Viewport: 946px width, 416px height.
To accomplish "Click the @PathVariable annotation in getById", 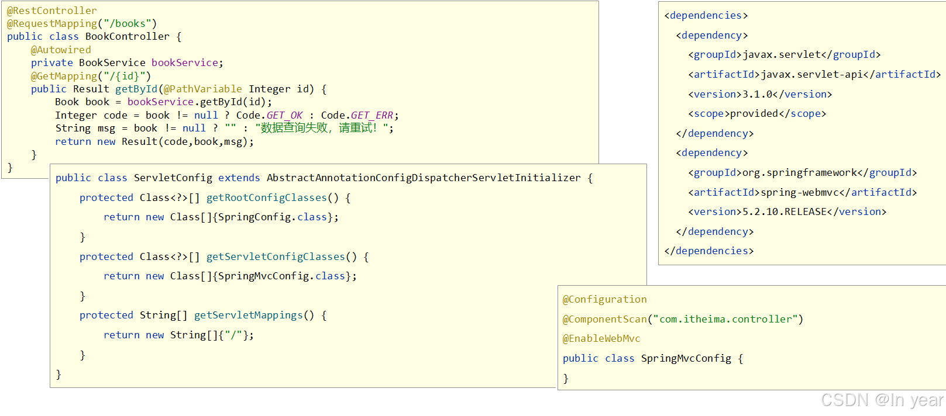I will pos(202,89).
